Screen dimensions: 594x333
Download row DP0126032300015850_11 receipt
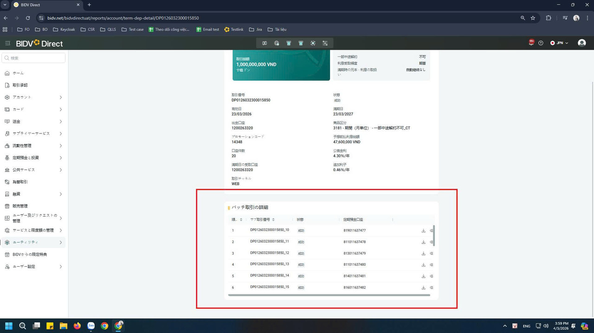point(423,242)
